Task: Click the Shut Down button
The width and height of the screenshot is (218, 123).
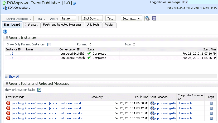Action: (x=92, y=18)
